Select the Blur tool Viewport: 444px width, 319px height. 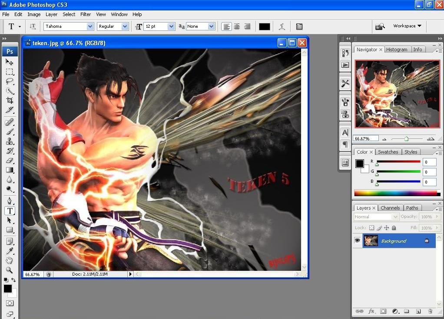(10, 180)
